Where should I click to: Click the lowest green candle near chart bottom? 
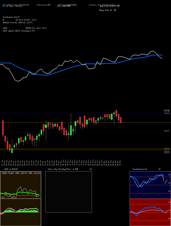click(12, 151)
